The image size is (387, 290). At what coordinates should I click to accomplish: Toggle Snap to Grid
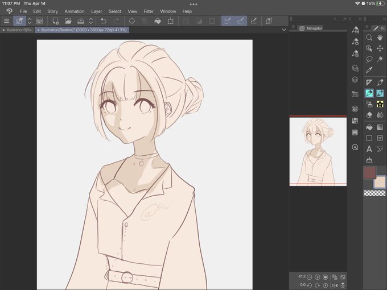[253, 21]
